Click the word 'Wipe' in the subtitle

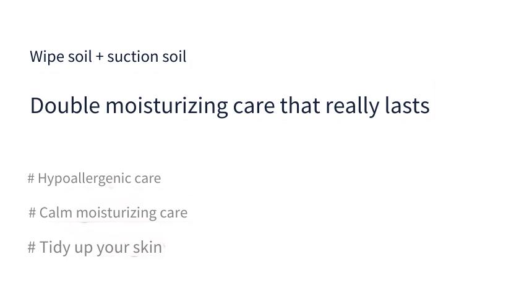click(47, 57)
